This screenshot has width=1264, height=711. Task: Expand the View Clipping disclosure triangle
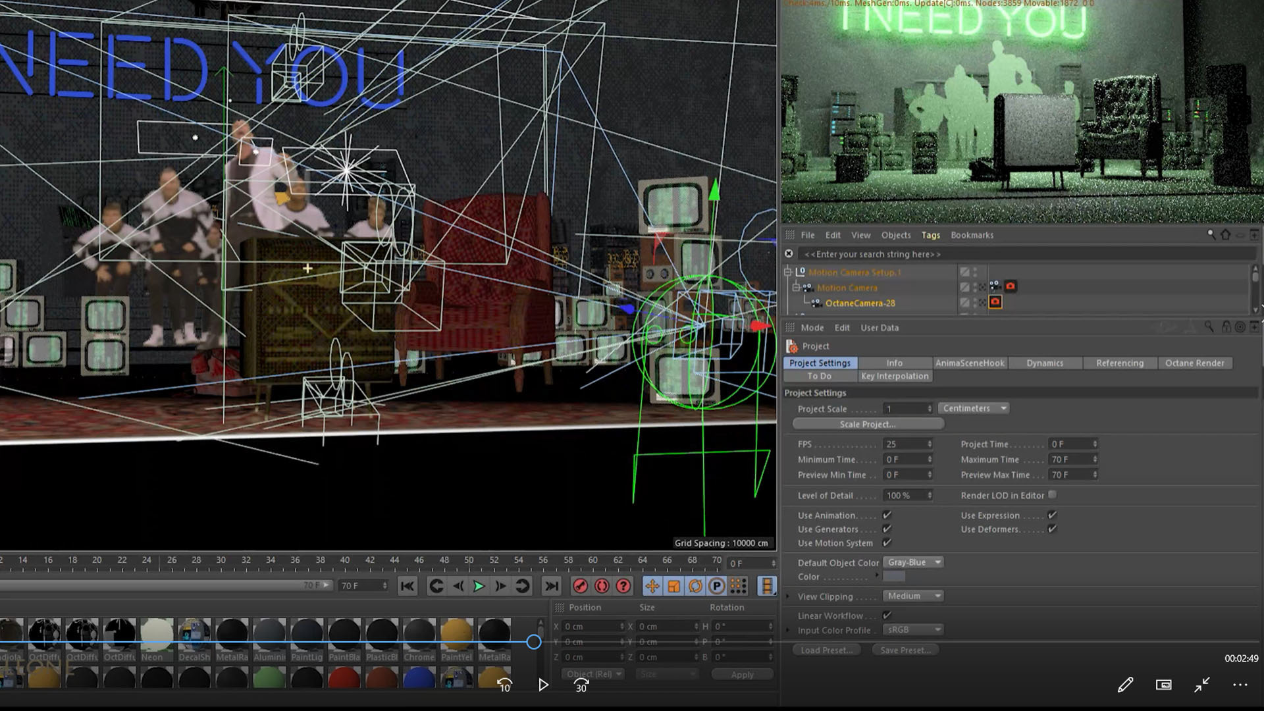[x=788, y=596]
